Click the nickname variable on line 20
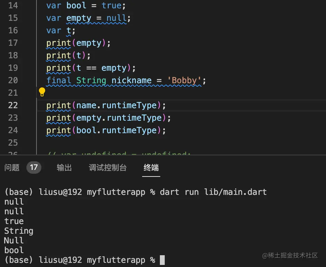This screenshot has height=267, width=326. (131, 80)
